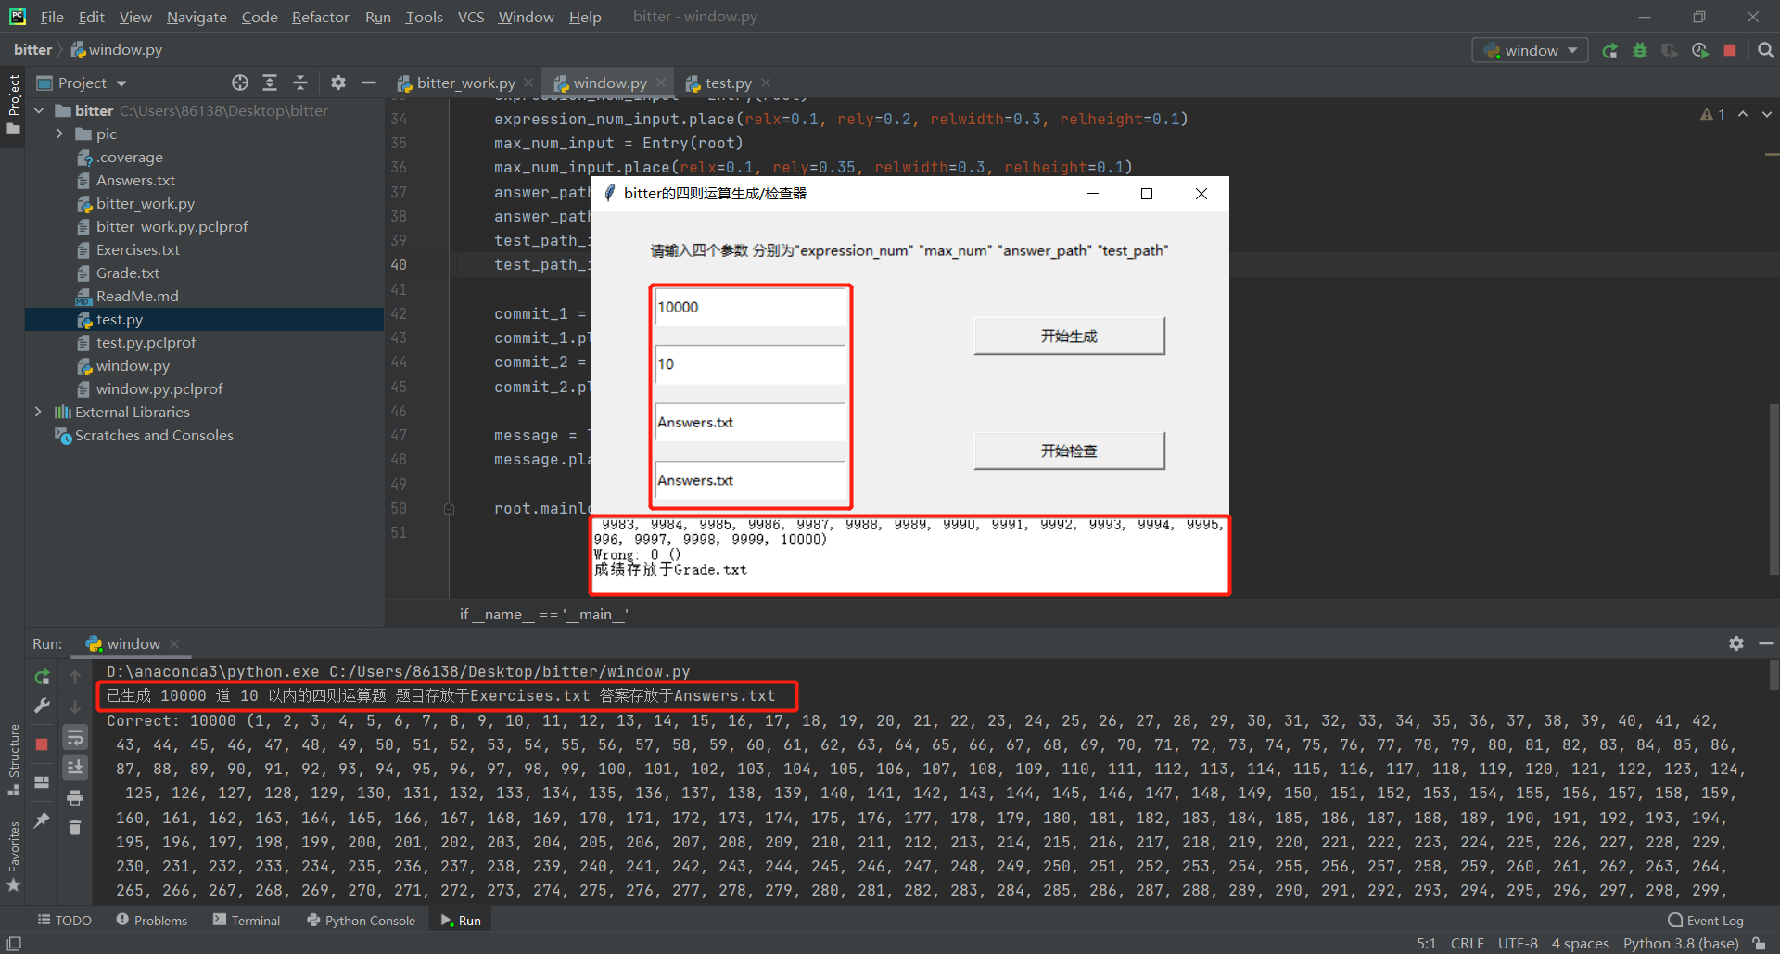Image resolution: width=1780 pixels, height=954 pixels.
Task: Expand External Libraries node
Action: [x=38, y=413]
